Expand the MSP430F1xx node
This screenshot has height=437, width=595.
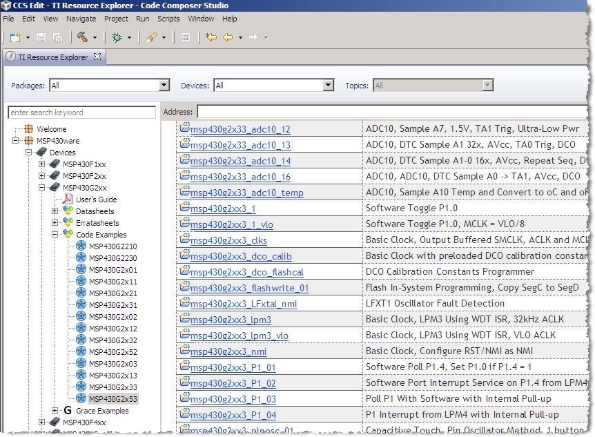coord(41,164)
